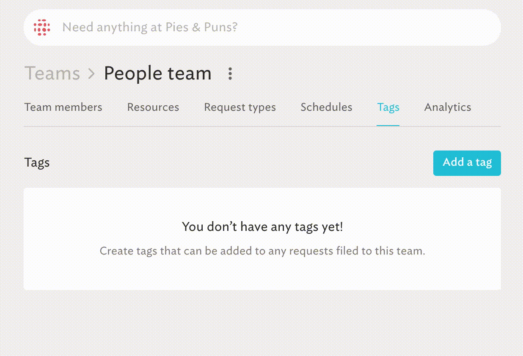Open the Resources tab
523x356 pixels.
153,107
